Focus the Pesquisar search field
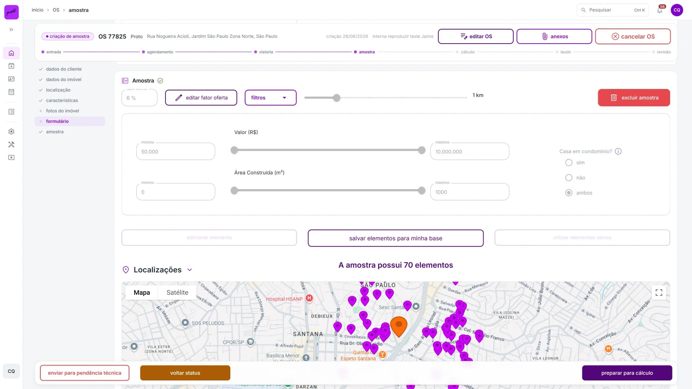Screen dimensions: 692x389 (x=612, y=10)
